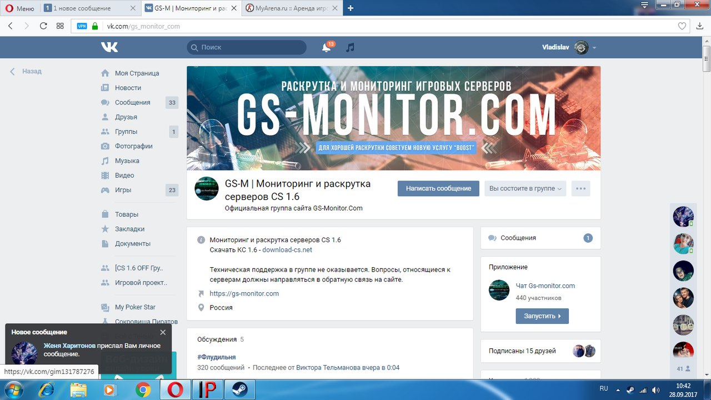This screenshot has height=400, width=711.
Task: Open "Новости" in the left menu
Action: [x=128, y=88]
